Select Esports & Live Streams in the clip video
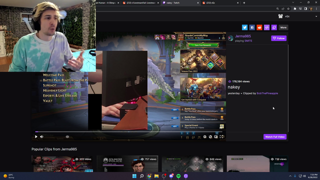This screenshot has height=180, width=320. pyautogui.click(x=60, y=95)
